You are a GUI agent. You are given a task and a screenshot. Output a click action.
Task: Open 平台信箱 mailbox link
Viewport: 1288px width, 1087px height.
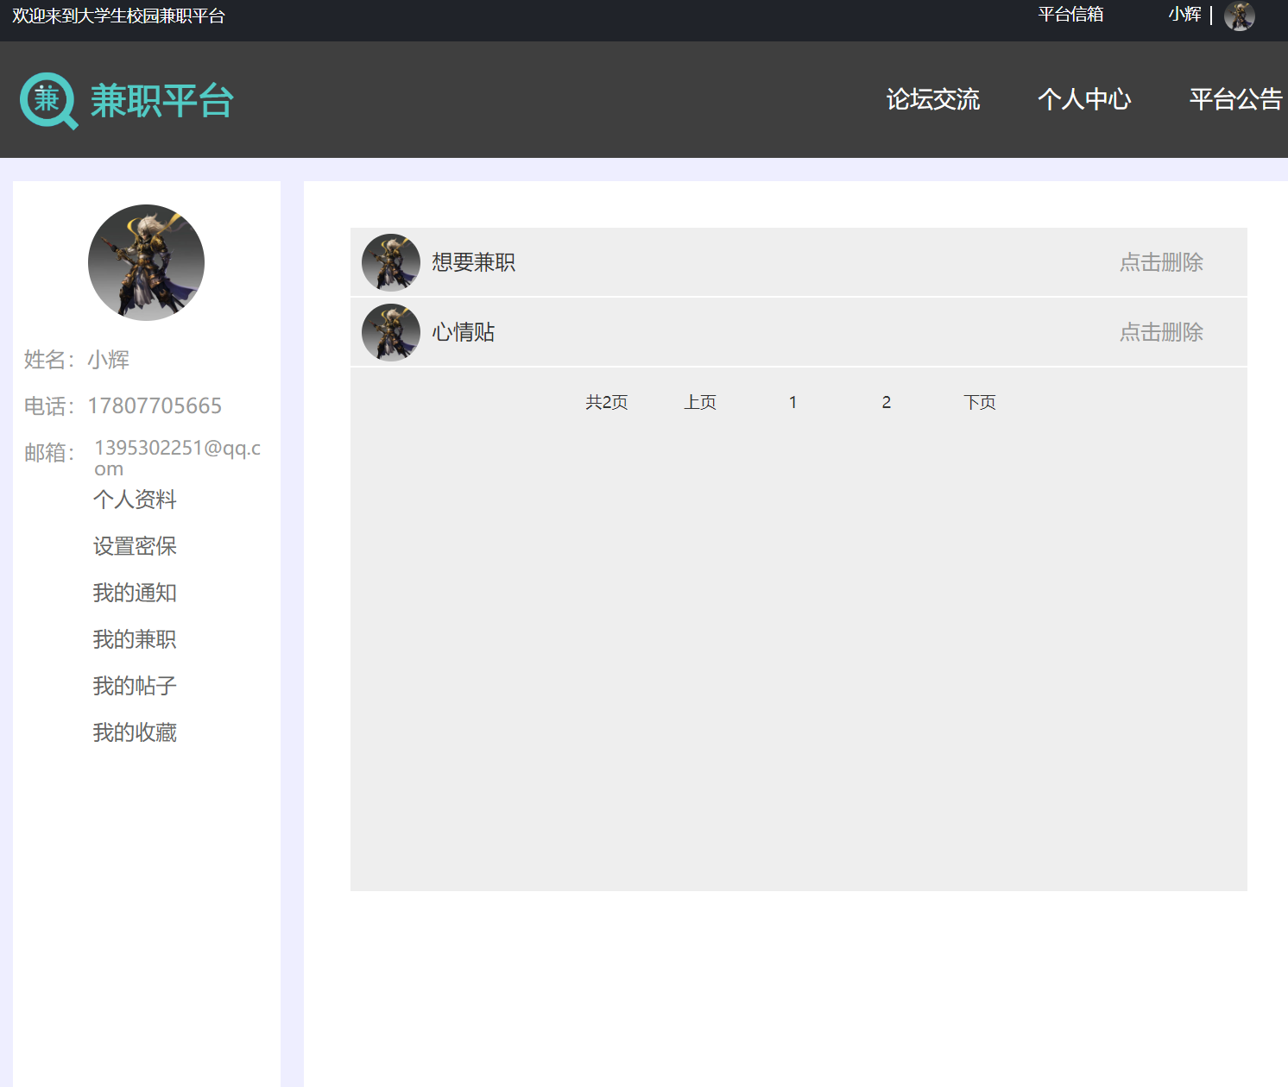[1070, 15]
